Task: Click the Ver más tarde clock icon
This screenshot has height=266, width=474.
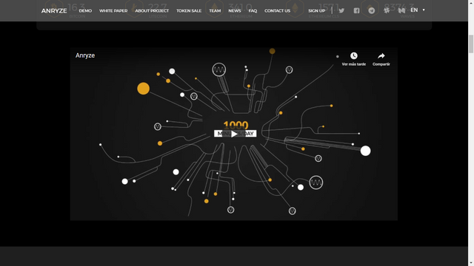Action: point(354,56)
